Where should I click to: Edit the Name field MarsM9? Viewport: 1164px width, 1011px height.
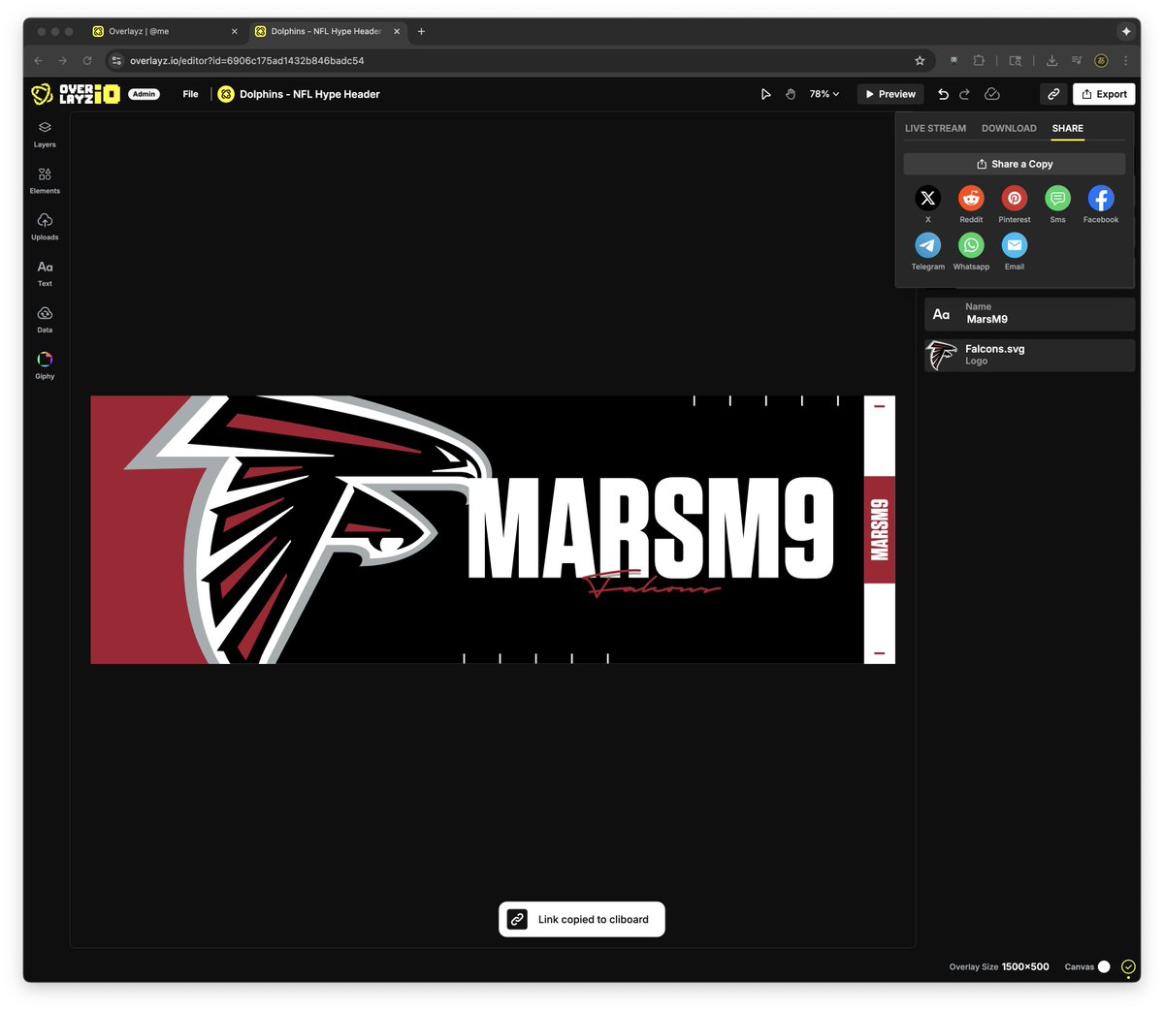click(x=1029, y=313)
